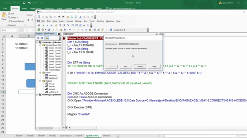Click the Reset square in Standard toolbar

click(x=86, y=30)
